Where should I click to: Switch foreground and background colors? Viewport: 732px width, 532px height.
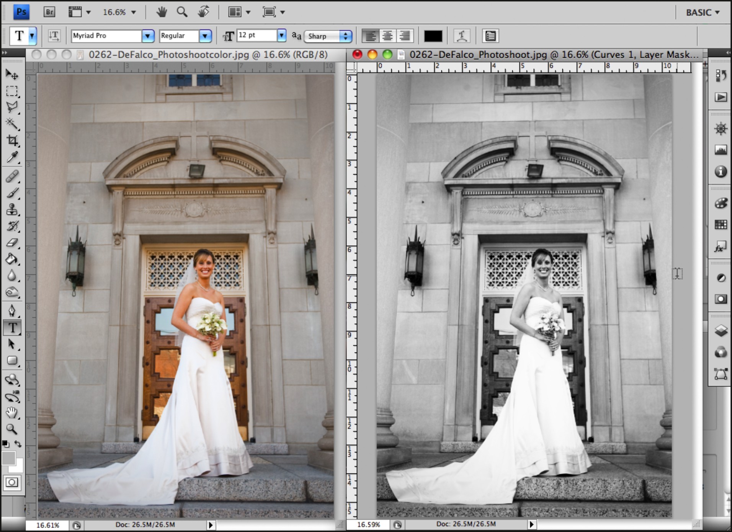coord(18,444)
